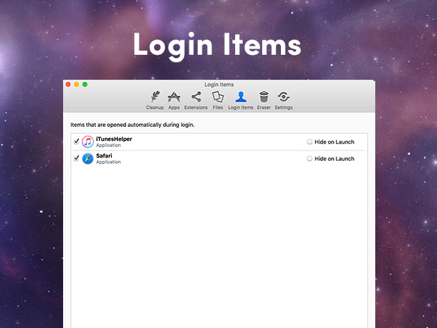Minimize the Login Items window

(x=76, y=85)
